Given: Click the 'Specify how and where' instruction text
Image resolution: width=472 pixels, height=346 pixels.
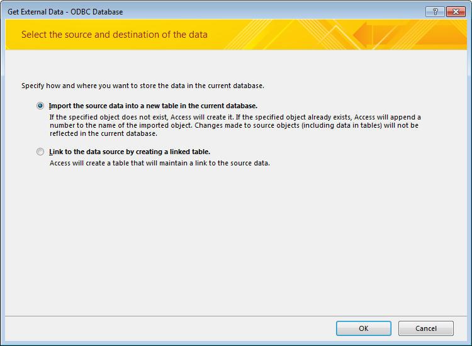Looking at the screenshot, I should 143,86.
